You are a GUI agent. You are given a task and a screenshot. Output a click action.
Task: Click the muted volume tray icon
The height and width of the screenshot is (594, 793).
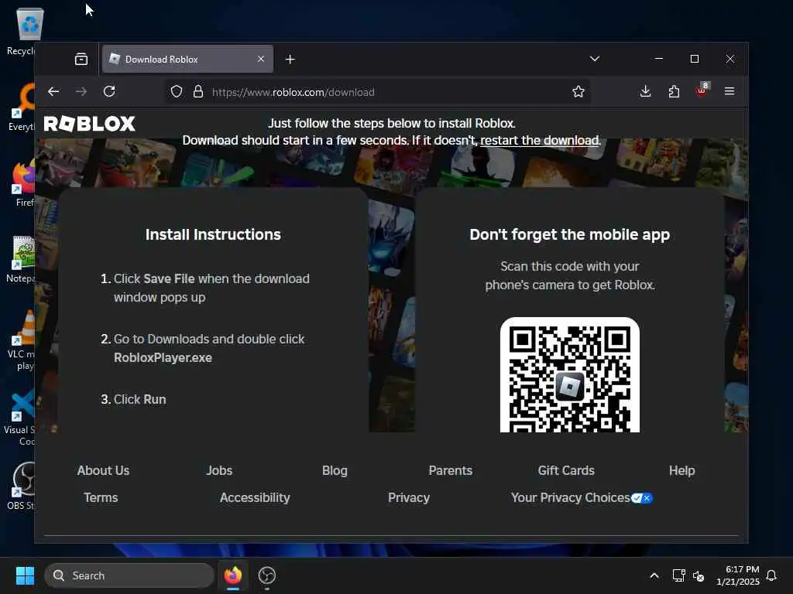click(x=699, y=575)
